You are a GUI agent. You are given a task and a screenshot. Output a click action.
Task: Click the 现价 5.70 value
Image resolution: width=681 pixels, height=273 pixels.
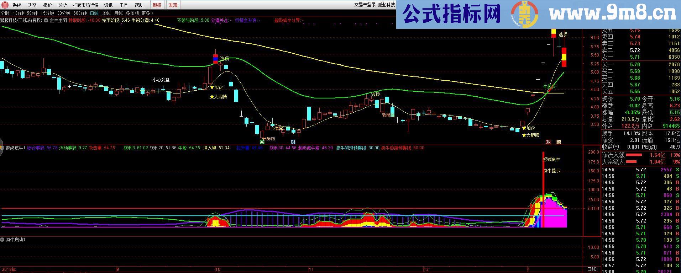[635, 99]
